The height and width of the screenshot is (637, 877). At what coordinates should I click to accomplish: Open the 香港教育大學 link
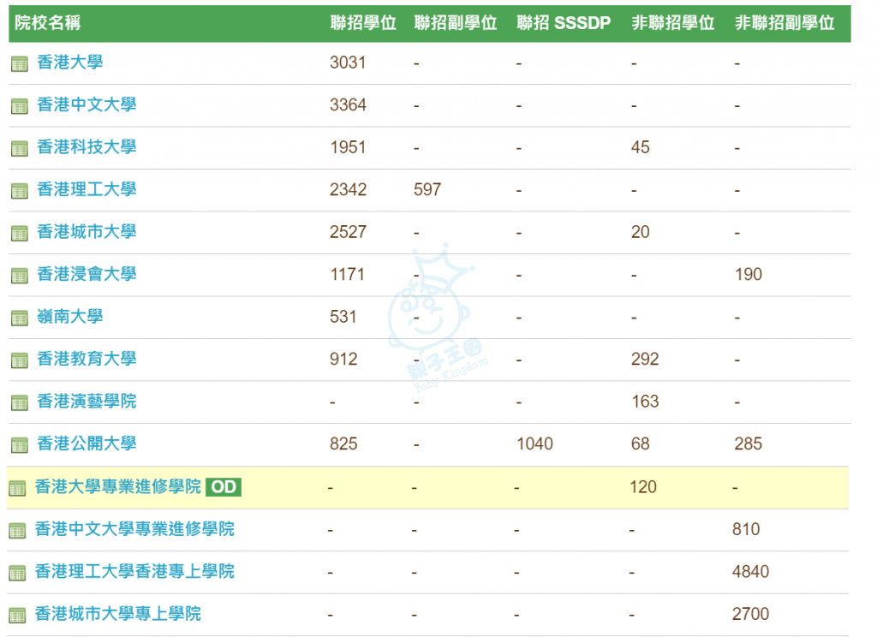(x=86, y=359)
